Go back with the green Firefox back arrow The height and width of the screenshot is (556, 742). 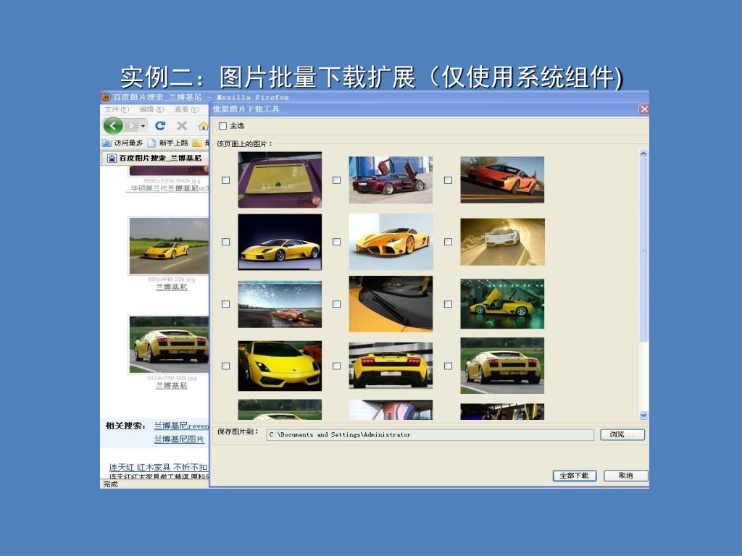tap(112, 126)
